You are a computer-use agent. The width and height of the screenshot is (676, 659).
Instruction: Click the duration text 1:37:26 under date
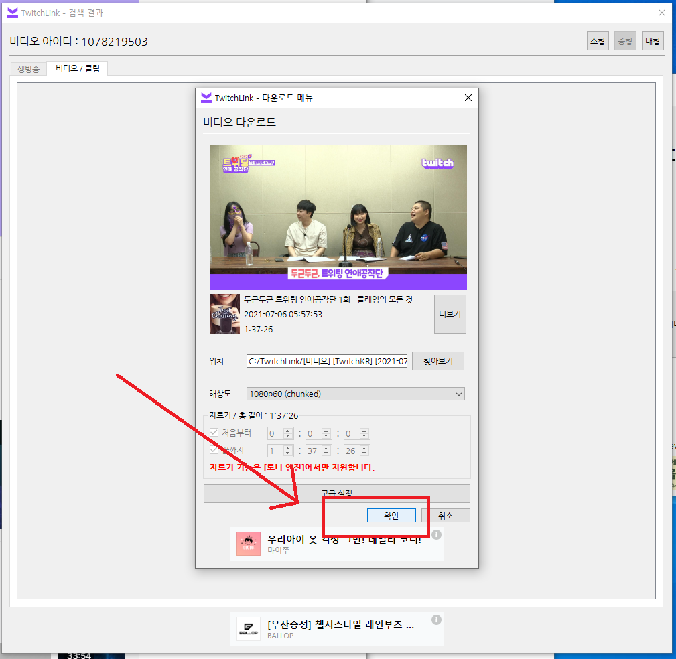click(x=258, y=329)
